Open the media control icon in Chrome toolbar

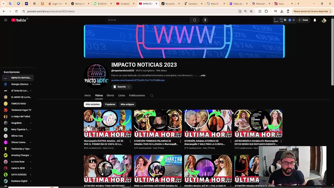[x=275, y=11]
